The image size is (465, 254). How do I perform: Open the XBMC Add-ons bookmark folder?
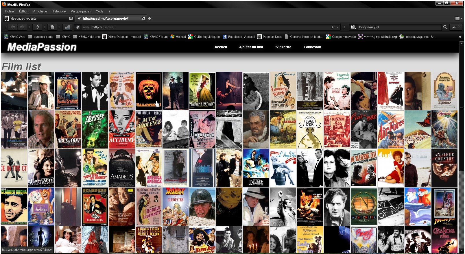pos(86,37)
